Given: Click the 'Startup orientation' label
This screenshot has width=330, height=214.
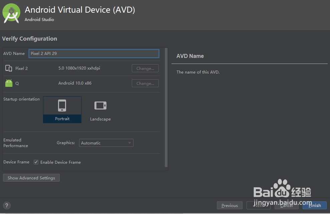Looking at the screenshot, I should [21, 99].
